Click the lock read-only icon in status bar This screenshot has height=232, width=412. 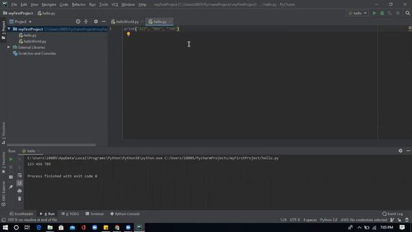399,220
